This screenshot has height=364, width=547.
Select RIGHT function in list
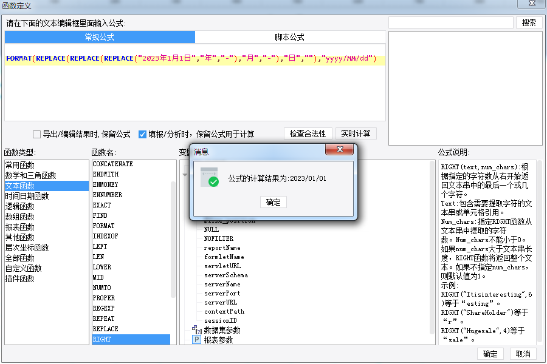coord(131,339)
